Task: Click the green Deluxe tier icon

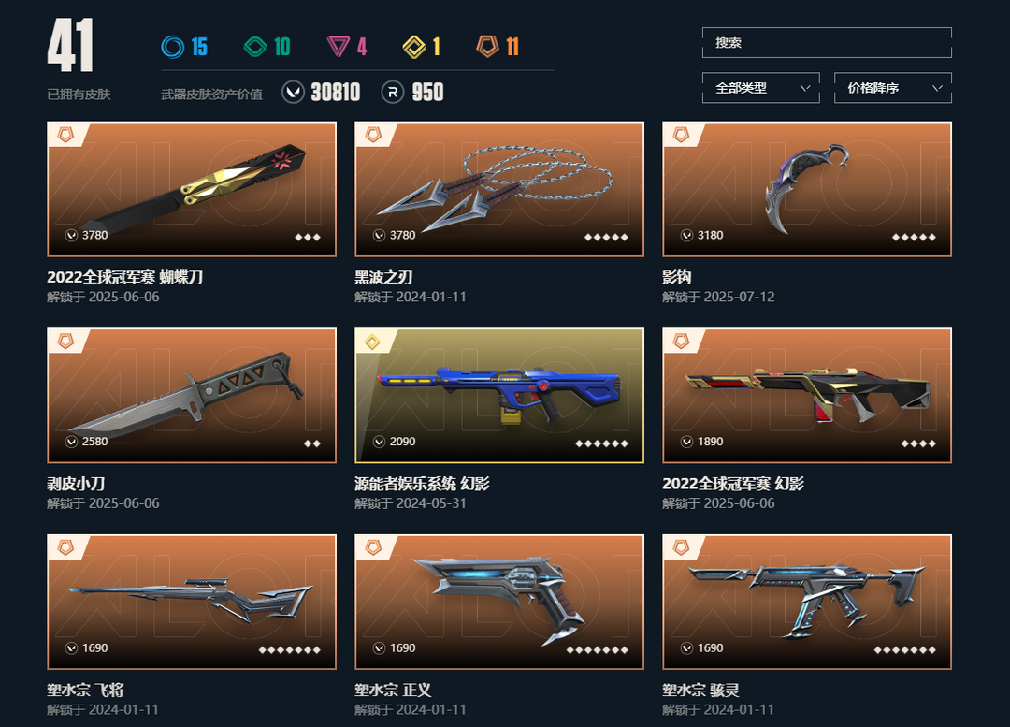Action: 255,47
